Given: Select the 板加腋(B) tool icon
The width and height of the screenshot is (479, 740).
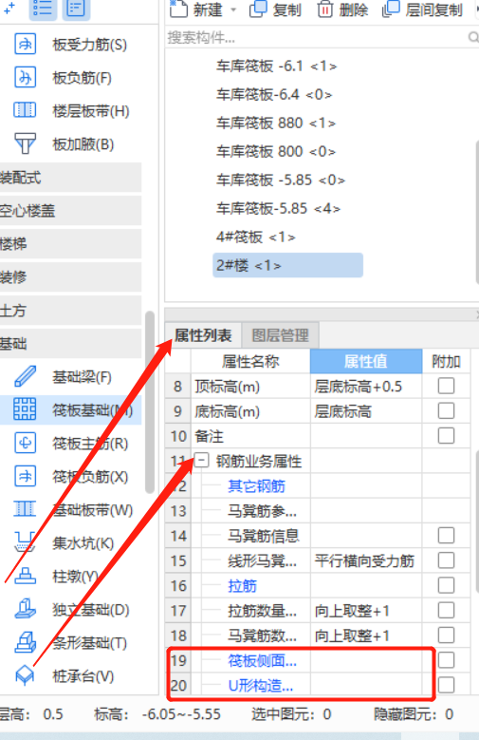Looking at the screenshot, I should pos(25,144).
